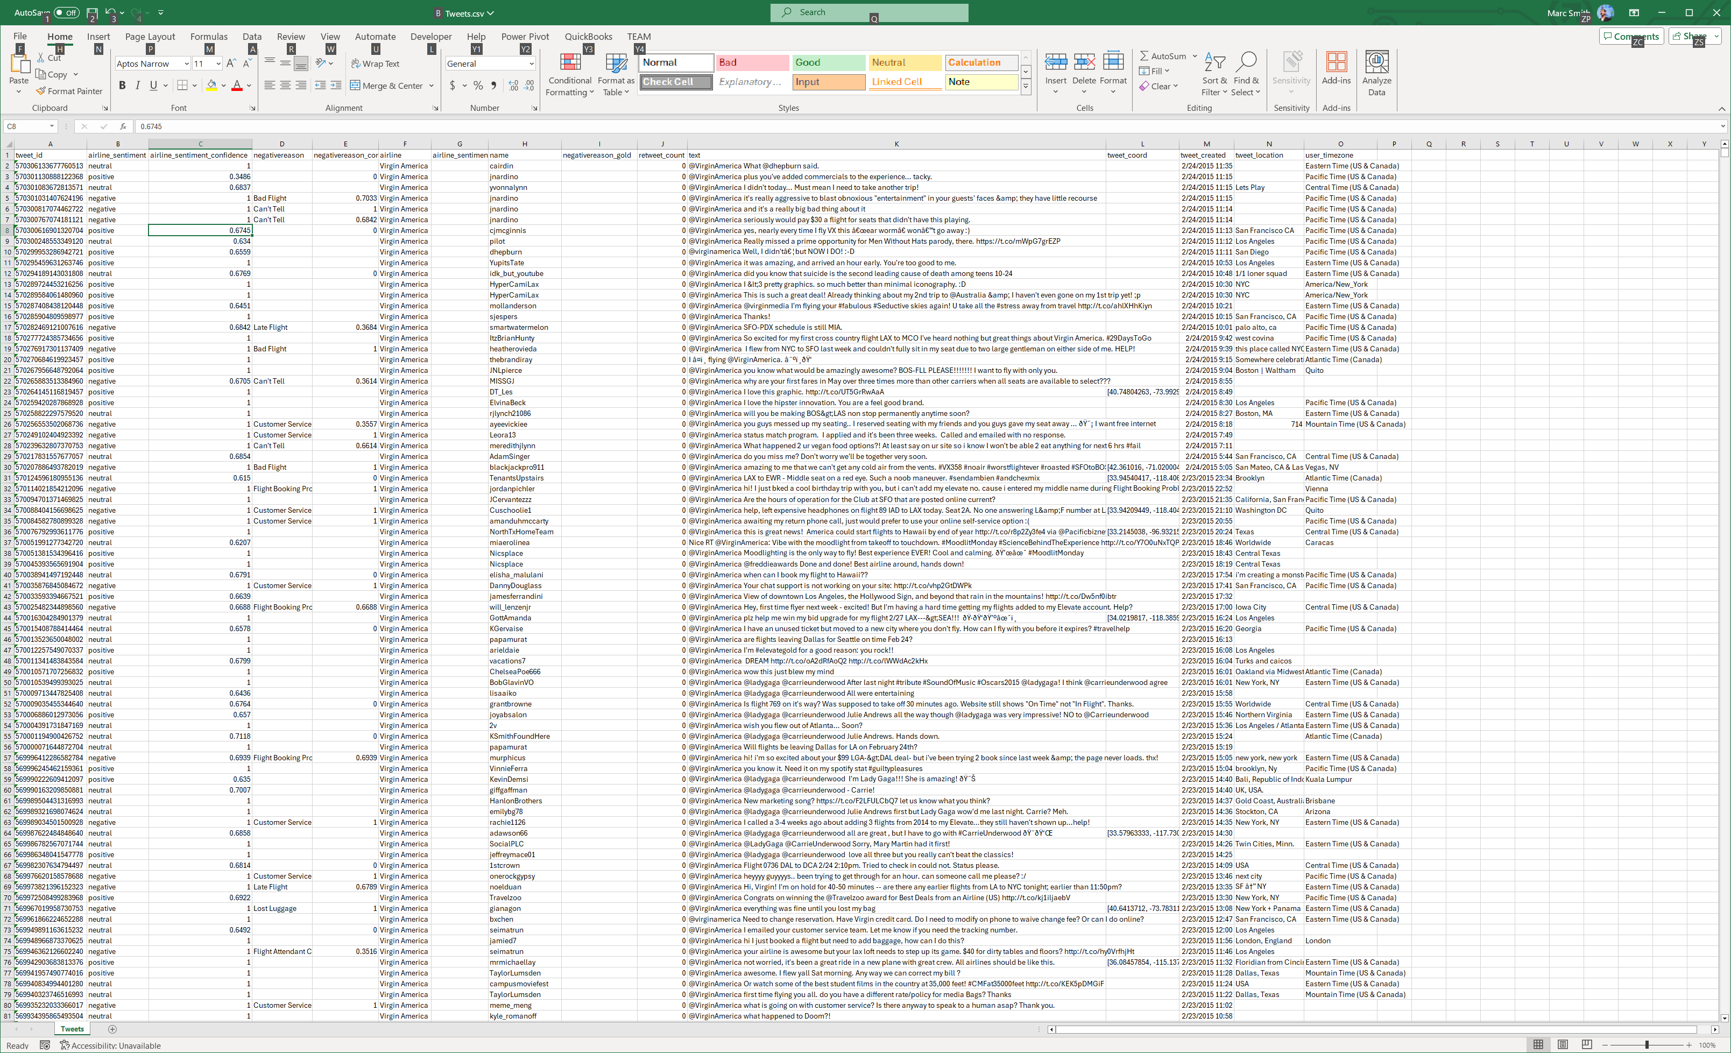Viewport: 1731px width, 1053px height.
Task: Switch to the Power Pivot tab
Action: tap(525, 37)
